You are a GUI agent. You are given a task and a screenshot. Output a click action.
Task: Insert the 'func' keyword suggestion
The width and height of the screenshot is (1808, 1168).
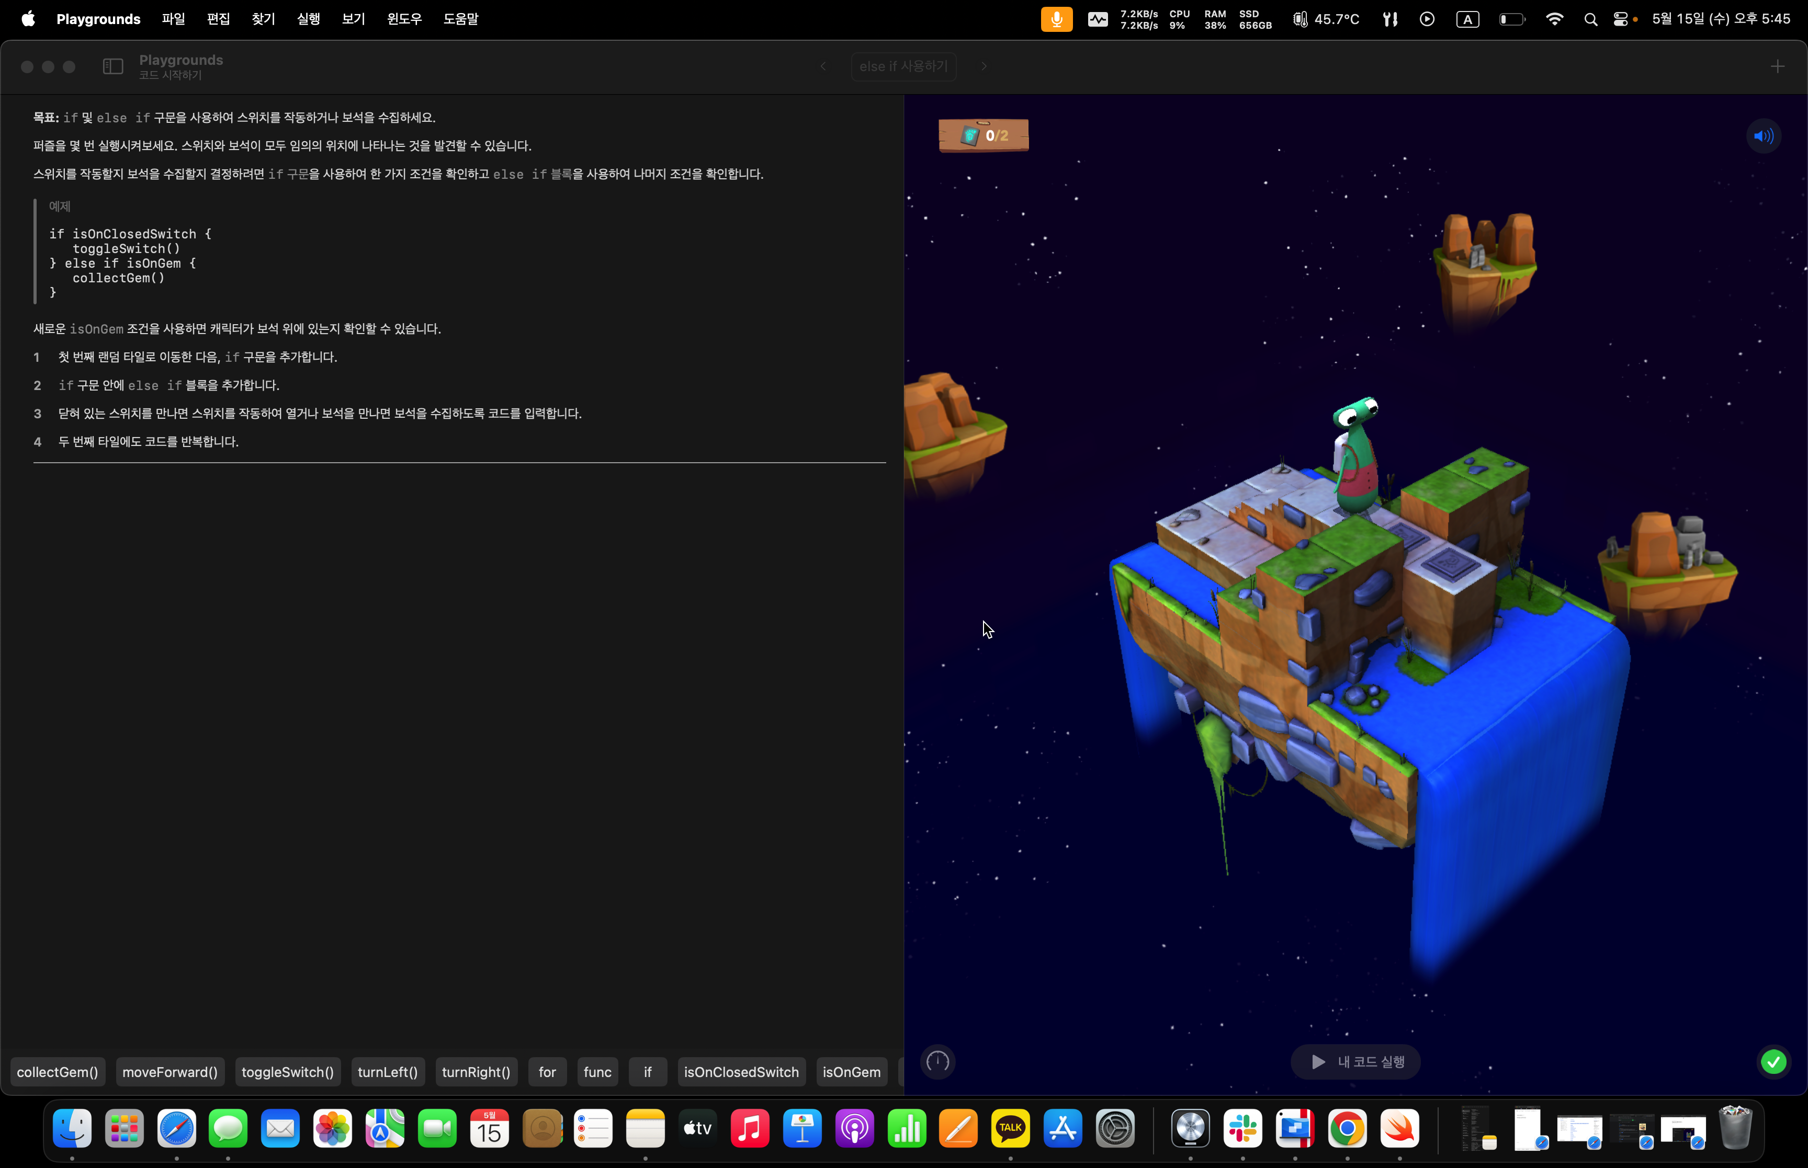tap(598, 1072)
